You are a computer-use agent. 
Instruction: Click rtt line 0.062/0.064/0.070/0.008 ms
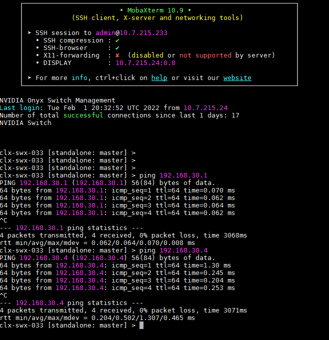coord(97,243)
